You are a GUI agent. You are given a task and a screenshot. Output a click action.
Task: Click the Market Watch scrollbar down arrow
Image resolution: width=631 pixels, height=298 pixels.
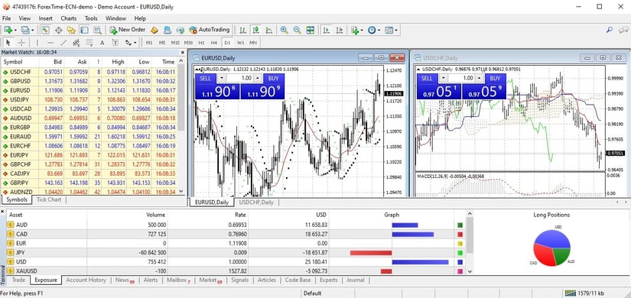181,192
